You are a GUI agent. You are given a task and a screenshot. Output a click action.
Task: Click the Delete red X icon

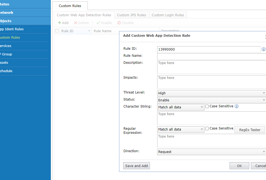(x=76, y=23)
